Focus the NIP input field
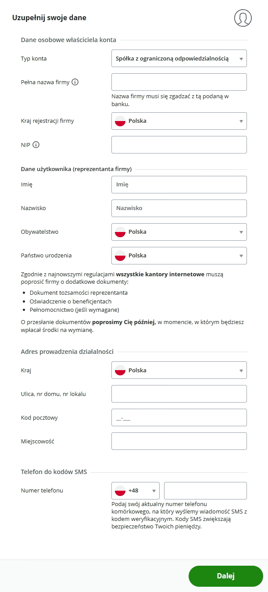268x592 pixels. click(x=179, y=145)
